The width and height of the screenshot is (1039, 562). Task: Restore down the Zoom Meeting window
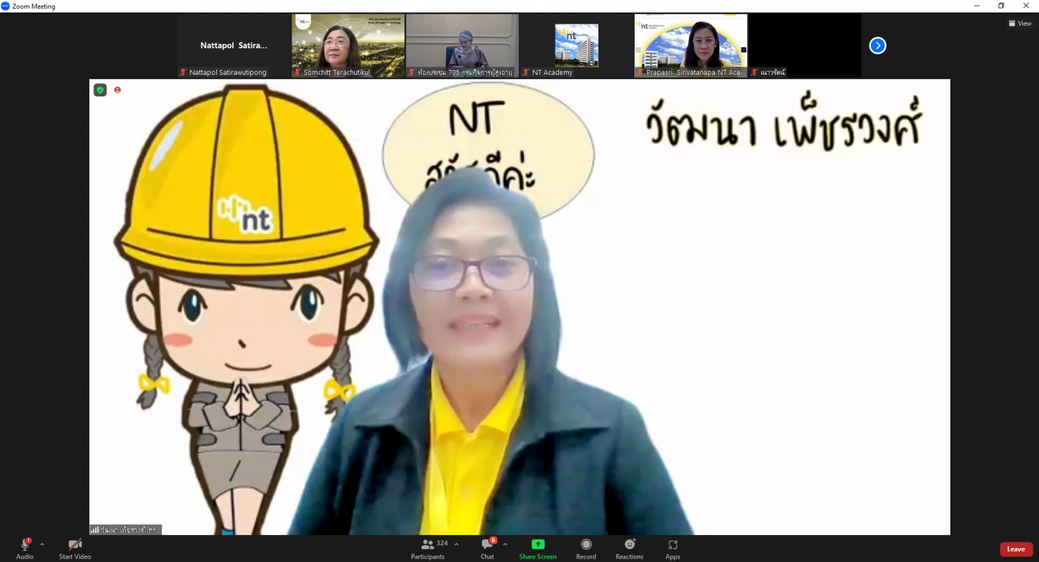1001,6
